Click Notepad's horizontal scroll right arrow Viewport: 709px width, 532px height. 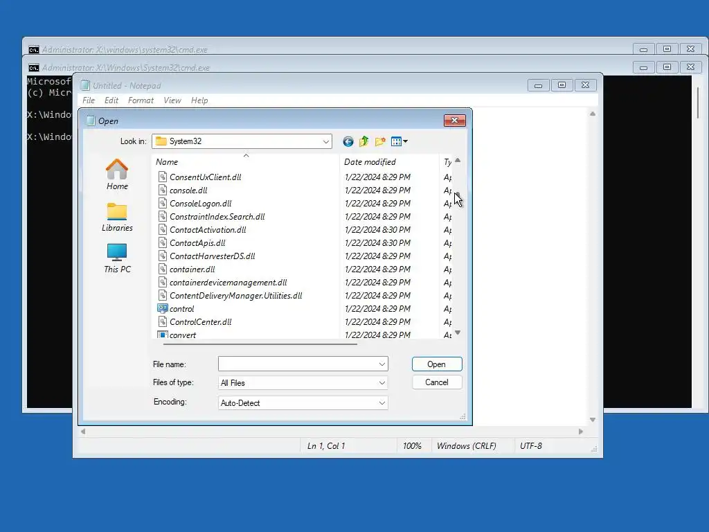[581, 432]
